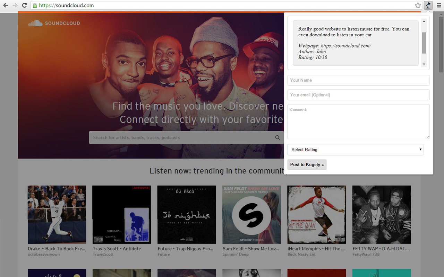The image size is (444, 277).
Task: Click the comments scroll up arrow
Action: coord(424,21)
